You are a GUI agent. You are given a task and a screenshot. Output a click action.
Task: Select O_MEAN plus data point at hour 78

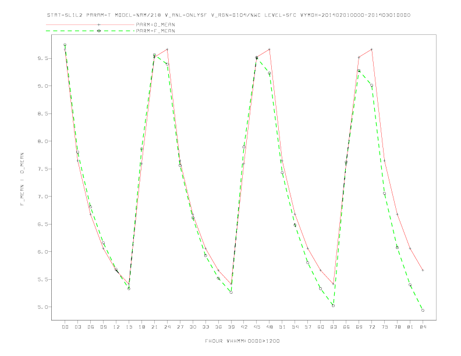(x=397, y=214)
